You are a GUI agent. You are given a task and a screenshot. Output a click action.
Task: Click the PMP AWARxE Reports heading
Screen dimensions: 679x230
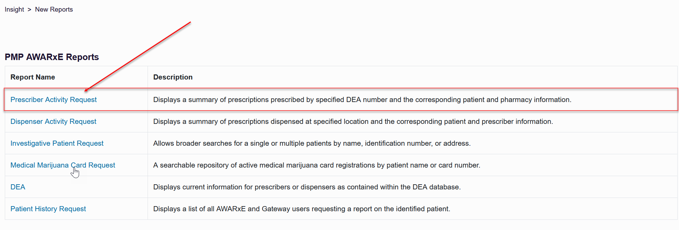[52, 57]
